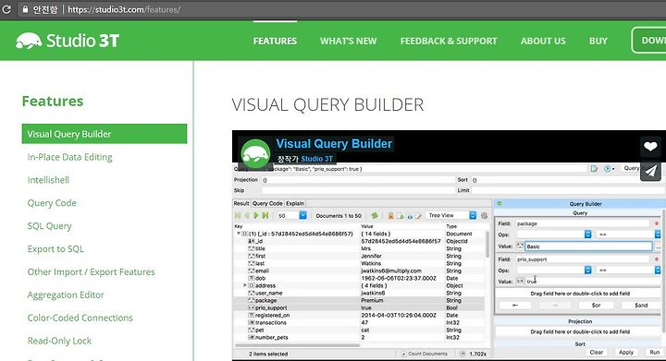666x361 pixels.
Task: Click the Apply button
Action: pyautogui.click(x=626, y=352)
